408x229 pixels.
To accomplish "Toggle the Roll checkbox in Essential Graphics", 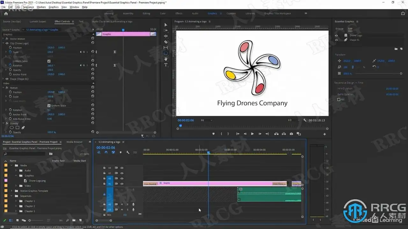I will [x=339, y=100].
